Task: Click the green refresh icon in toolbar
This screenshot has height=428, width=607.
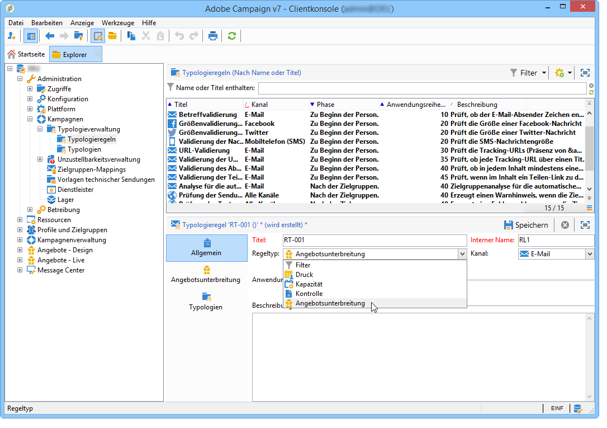Action: [x=232, y=36]
